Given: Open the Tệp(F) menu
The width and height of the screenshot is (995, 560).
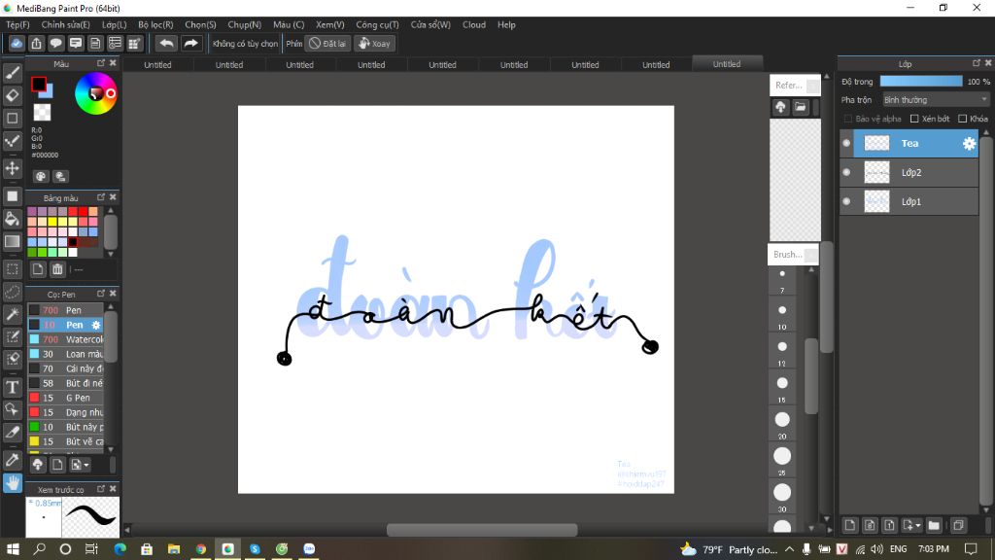Looking at the screenshot, I should tap(17, 24).
